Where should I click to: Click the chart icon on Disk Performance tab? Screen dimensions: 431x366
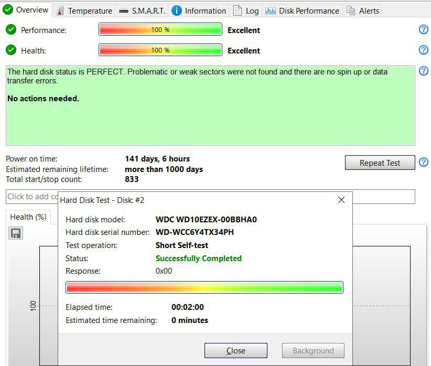[270, 10]
